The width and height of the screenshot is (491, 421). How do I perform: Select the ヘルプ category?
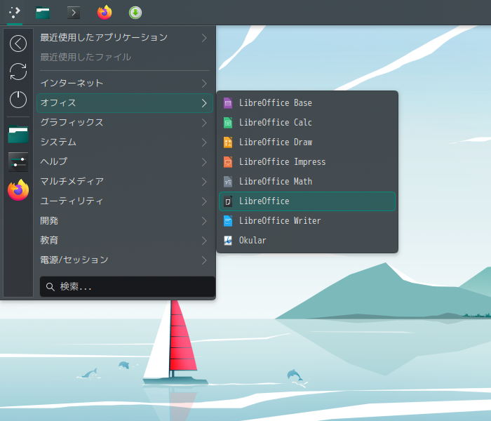[125, 162]
